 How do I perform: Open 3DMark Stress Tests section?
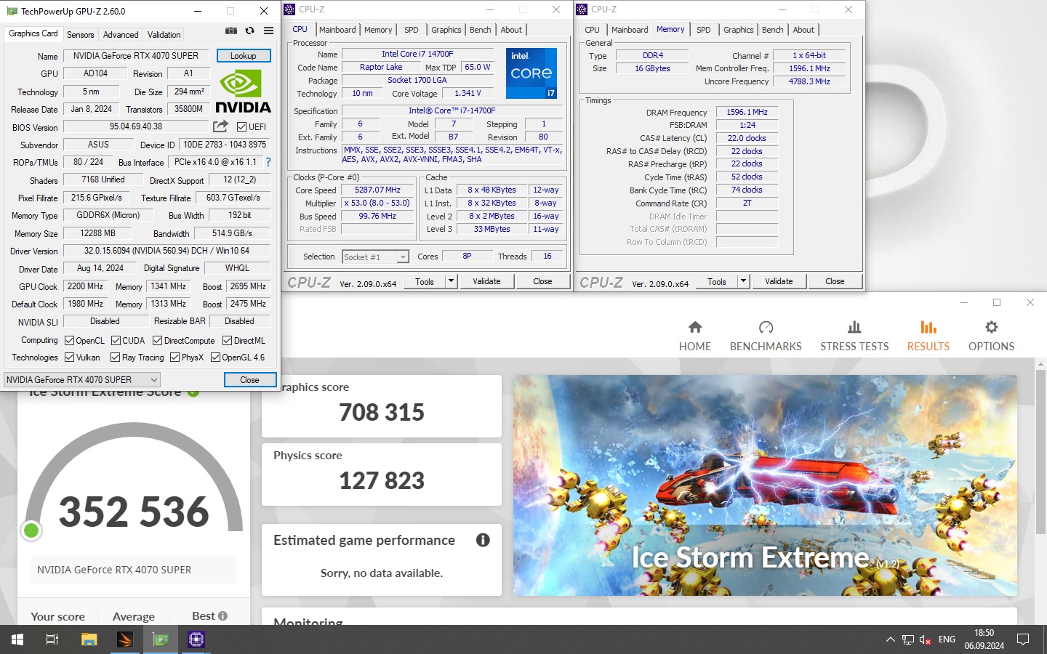point(854,336)
